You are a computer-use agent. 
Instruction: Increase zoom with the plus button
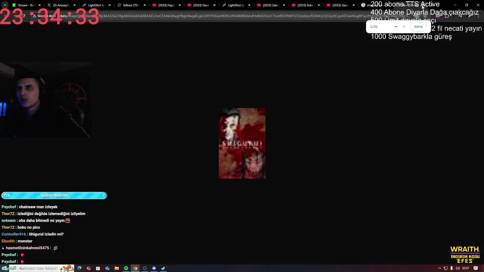tap(404, 27)
